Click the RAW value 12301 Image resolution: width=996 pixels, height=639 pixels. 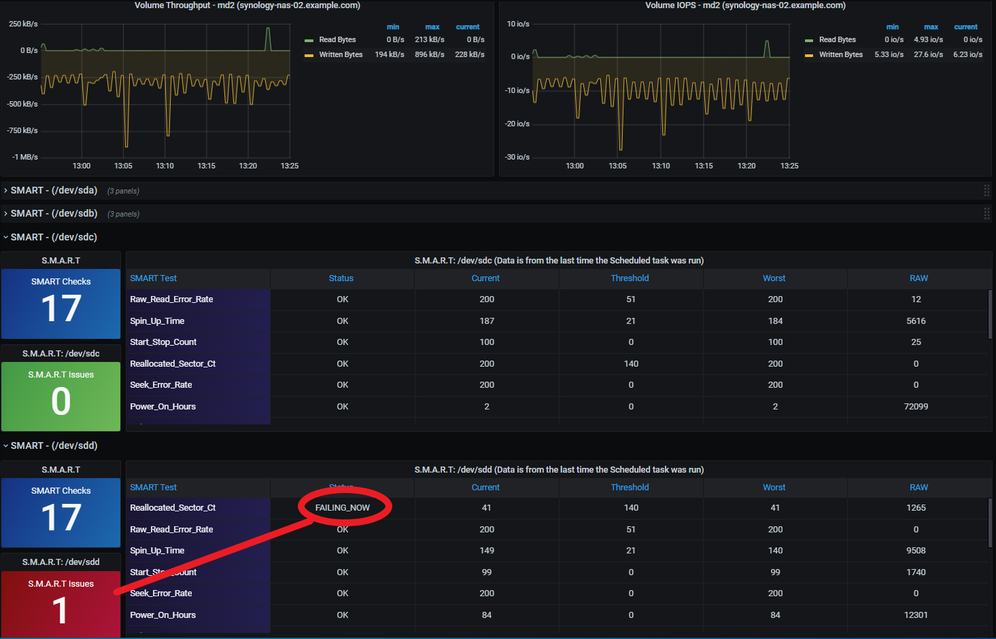(x=916, y=615)
